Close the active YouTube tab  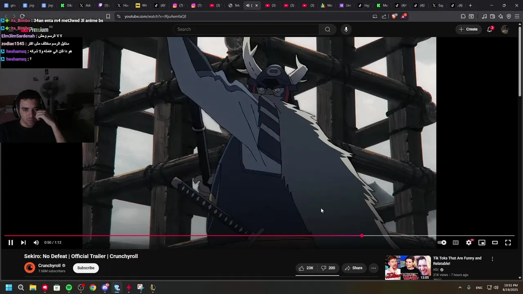[257, 5]
